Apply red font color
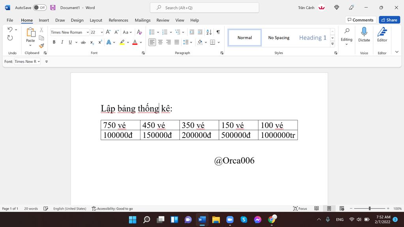This screenshot has width=404, height=227. pyautogui.click(x=135, y=42)
